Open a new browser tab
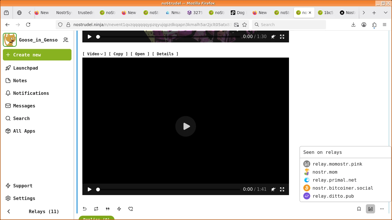 coord(374,13)
